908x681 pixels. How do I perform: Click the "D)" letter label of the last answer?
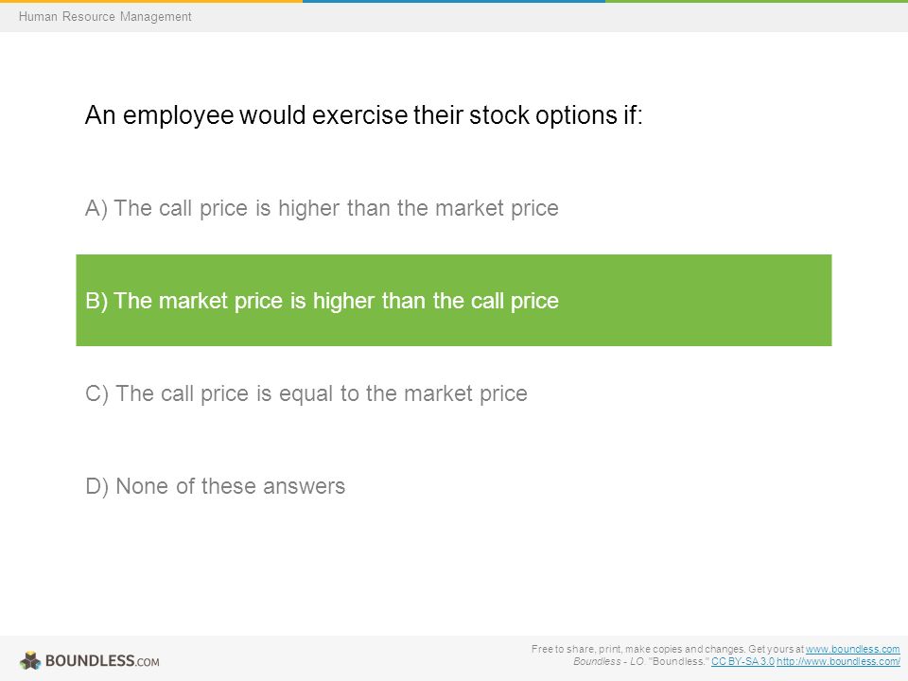96,486
